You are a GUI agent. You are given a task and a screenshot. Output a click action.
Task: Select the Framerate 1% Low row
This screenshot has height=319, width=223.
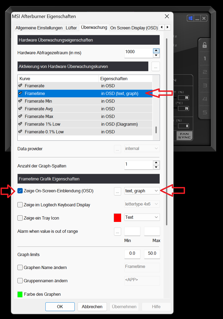85,124
